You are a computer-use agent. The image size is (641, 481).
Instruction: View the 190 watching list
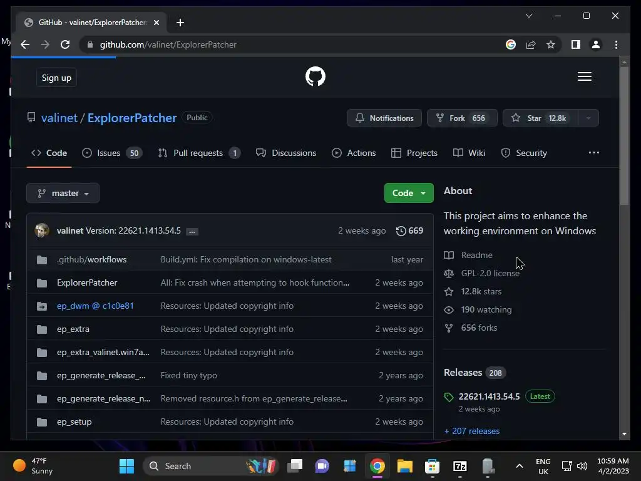coord(478,309)
